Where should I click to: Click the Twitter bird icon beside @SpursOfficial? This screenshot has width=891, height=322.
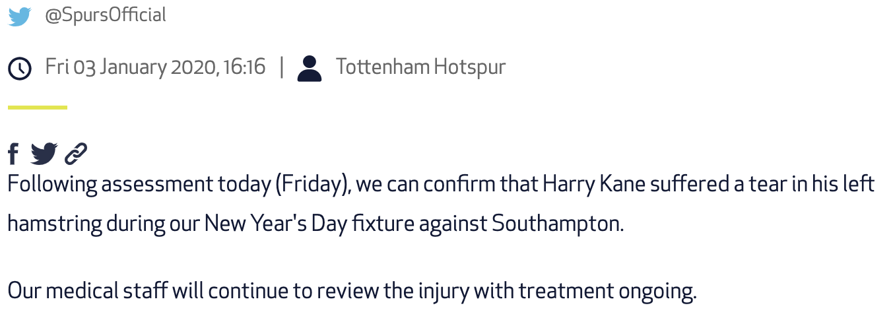20,15
